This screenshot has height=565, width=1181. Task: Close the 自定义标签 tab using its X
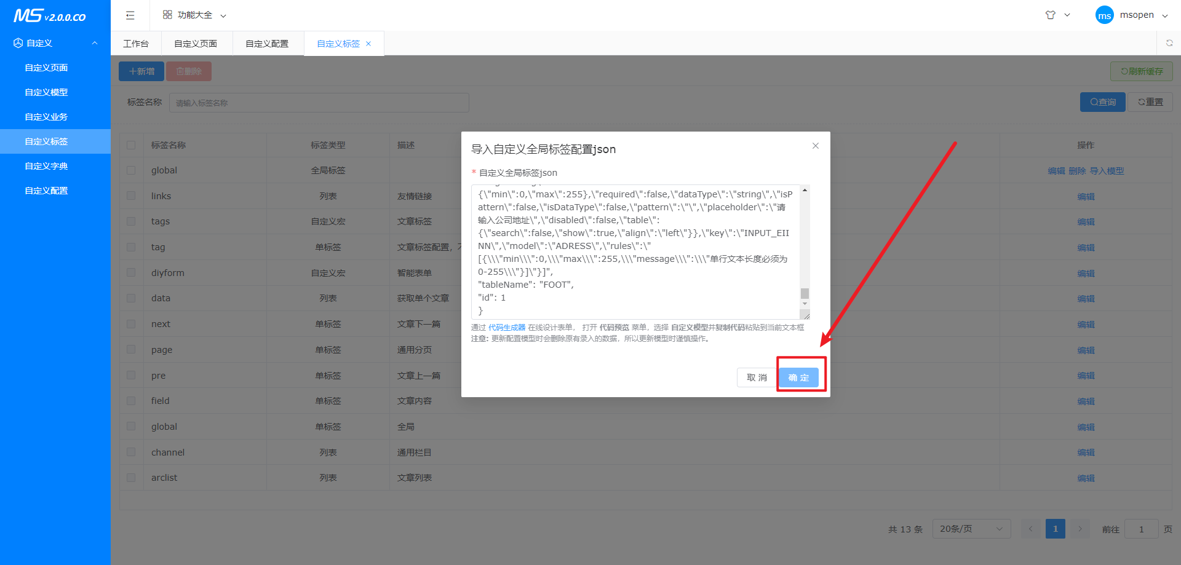(x=368, y=44)
